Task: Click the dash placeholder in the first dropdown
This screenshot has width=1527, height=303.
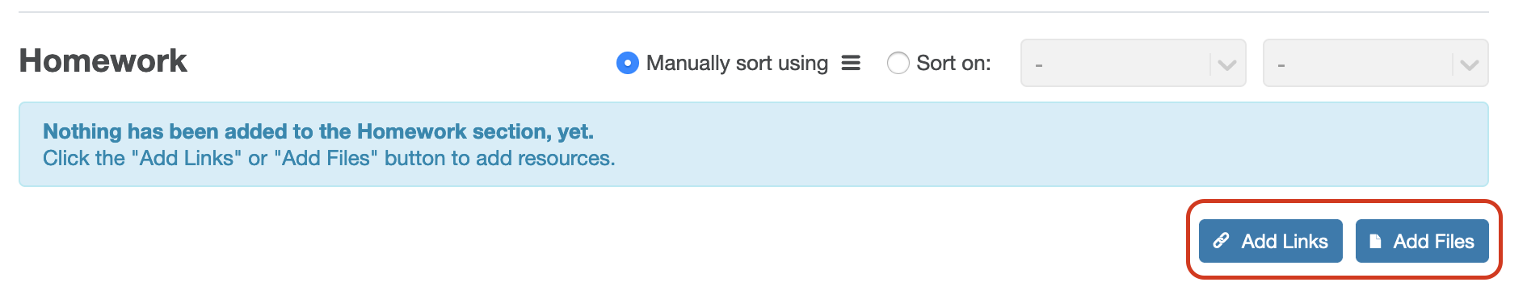Action: 1039,64
